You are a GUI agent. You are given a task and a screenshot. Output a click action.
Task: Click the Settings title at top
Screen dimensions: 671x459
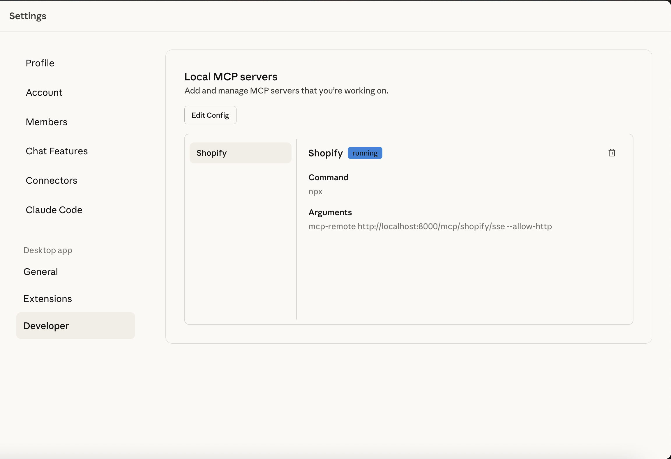[x=28, y=16]
